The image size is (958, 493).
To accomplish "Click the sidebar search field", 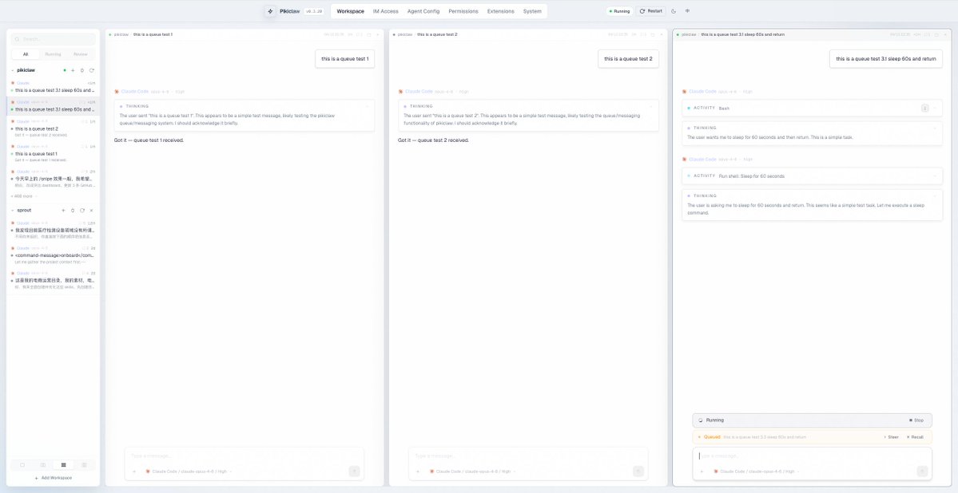I will coord(54,39).
